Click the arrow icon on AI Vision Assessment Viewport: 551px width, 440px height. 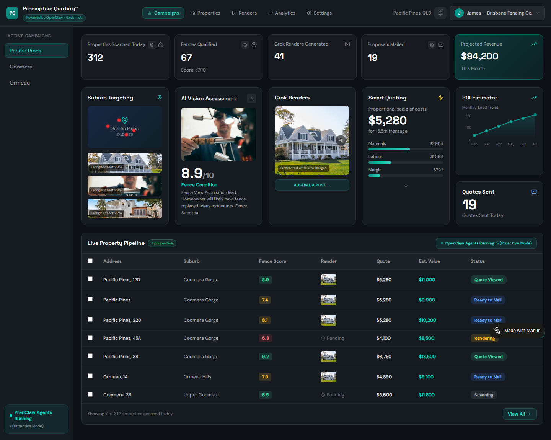(251, 98)
